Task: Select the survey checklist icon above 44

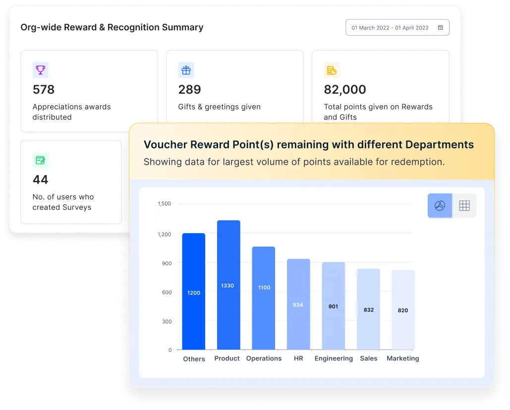Action: point(40,160)
